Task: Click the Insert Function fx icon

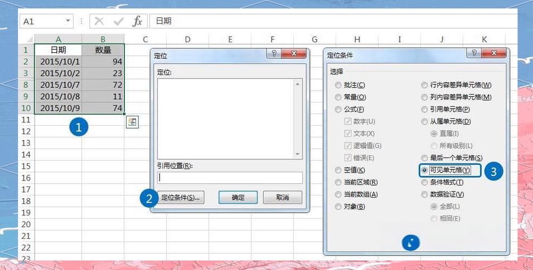Action: point(137,21)
